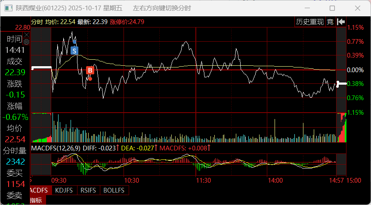Click the 分时 label in chart header
The image size is (371, 205).
37,21
